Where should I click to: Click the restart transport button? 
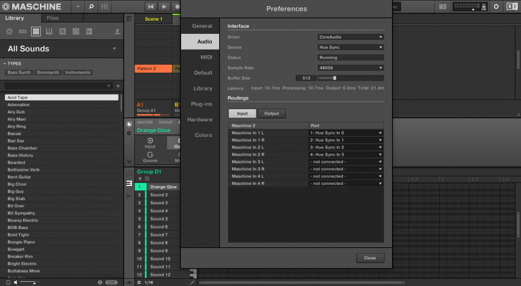tap(151, 6)
